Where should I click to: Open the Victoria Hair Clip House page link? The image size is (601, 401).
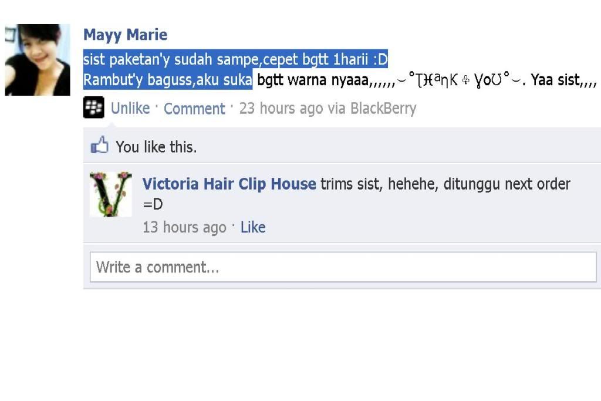(x=229, y=184)
